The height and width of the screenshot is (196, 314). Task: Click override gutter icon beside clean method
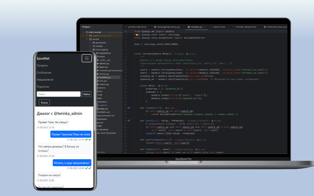(129, 108)
